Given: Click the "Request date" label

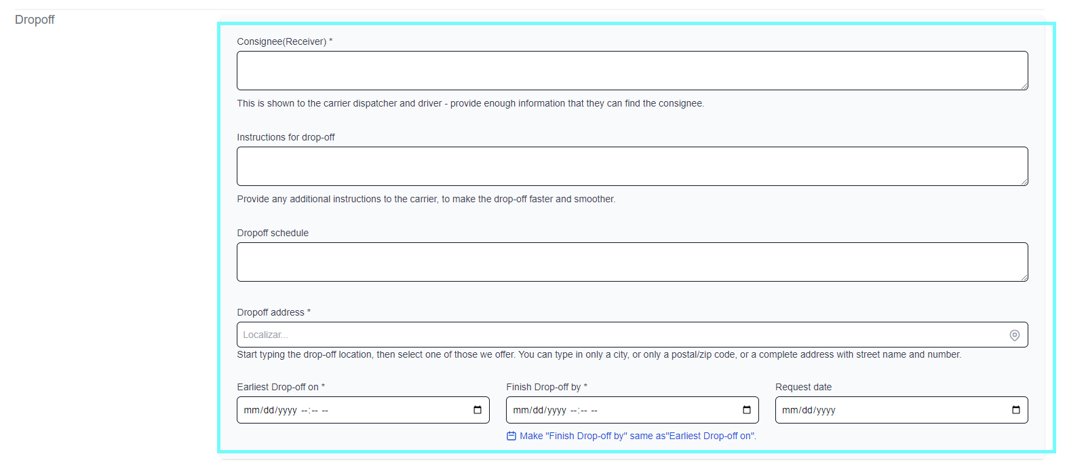Looking at the screenshot, I should coord(803,387).
